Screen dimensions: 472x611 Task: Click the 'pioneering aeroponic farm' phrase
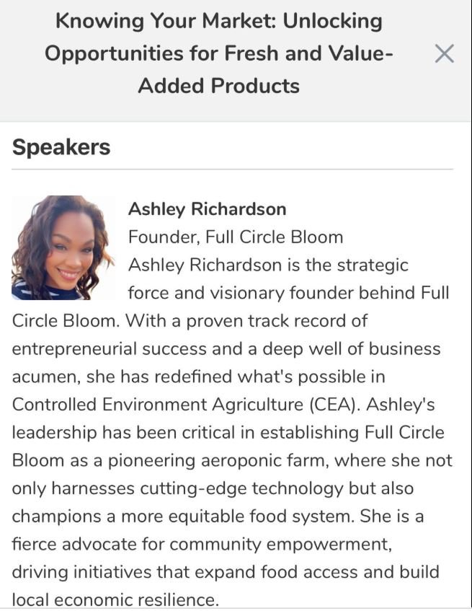coord(218,460)
